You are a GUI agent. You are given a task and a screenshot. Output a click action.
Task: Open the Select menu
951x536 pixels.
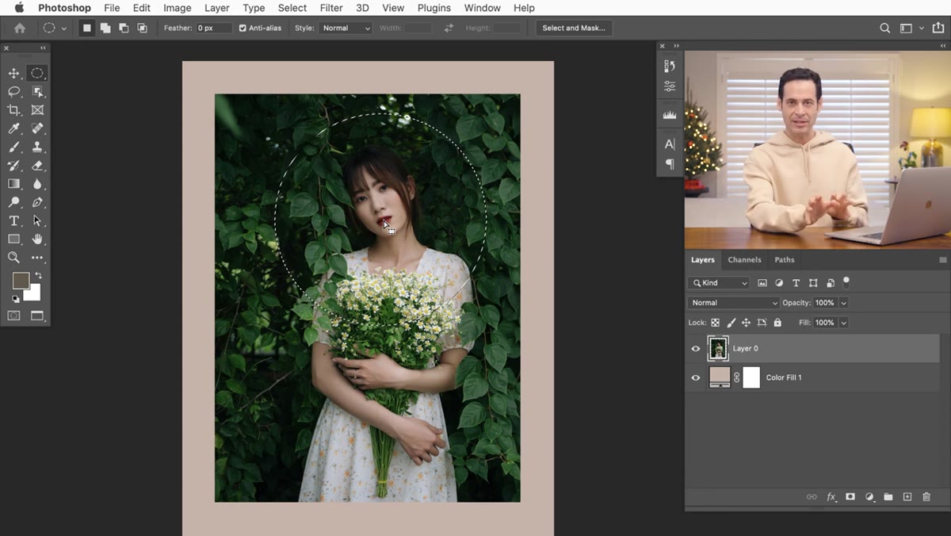coord(292,8)
